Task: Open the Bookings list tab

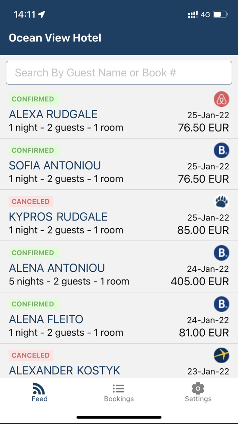Action: pos(119,393)
